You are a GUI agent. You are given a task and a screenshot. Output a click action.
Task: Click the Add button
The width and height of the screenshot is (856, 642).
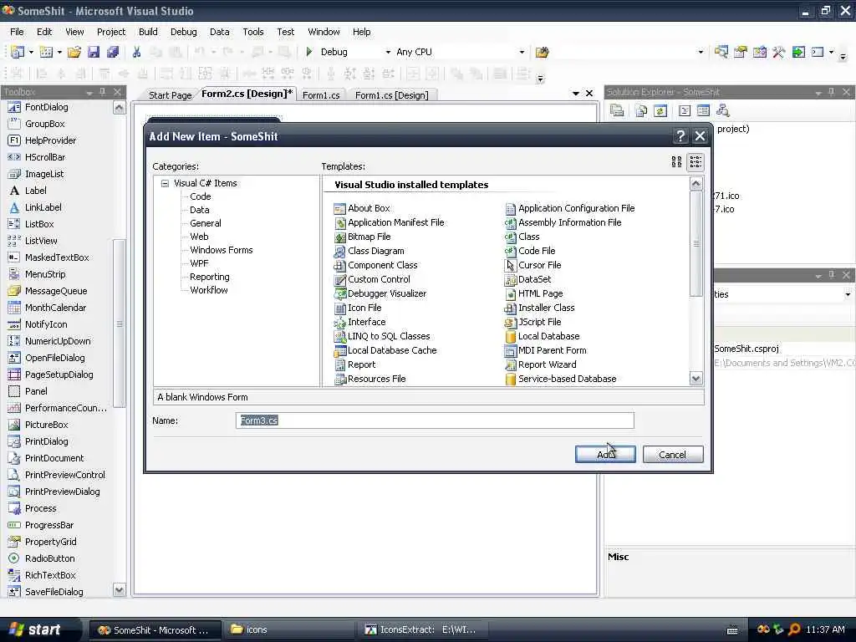[x=605, y=454]
